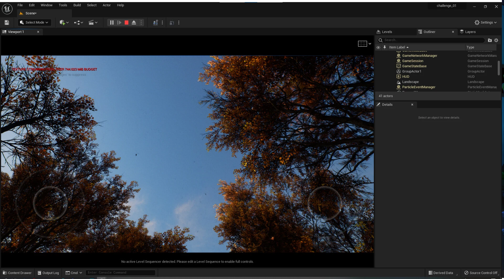Image resolution: width=504 pixels, height=279 pixels.
Task: Click the greyed-out Platforms toolbar icon
Action: (x=172, y=23)
